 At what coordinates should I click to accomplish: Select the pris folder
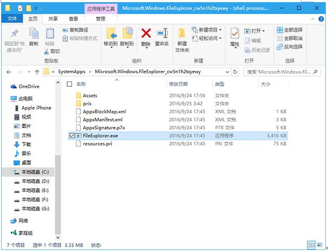click(178, 104)
